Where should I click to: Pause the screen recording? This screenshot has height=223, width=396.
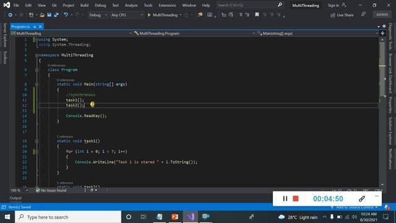pos(285,199)
